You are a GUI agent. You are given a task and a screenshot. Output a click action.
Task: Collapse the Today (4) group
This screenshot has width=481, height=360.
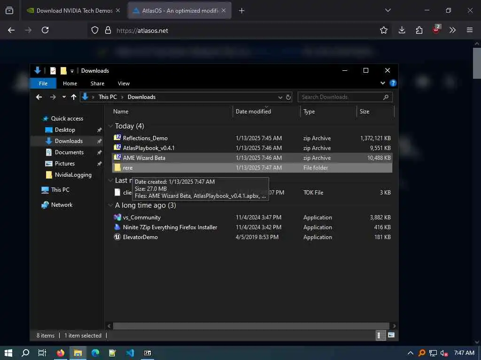[x=110, y=126]
